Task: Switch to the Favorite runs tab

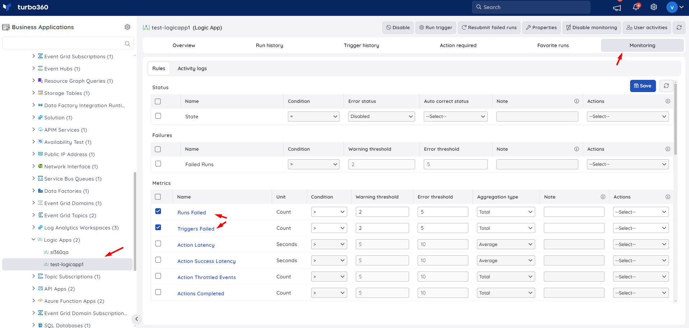Action: point(553,45)
